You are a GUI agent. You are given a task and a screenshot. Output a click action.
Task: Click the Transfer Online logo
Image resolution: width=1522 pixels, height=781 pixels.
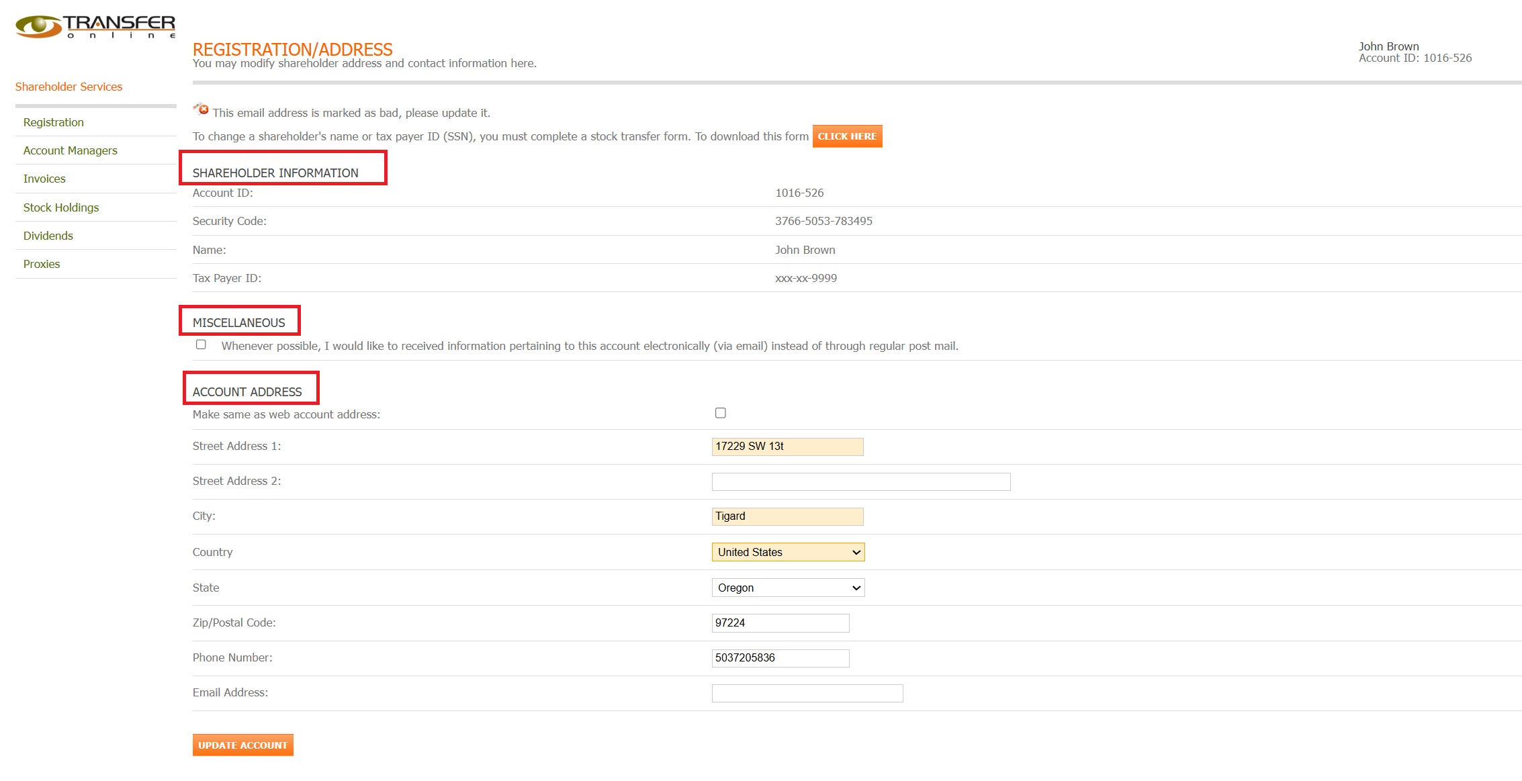click(x=95, y=26)
